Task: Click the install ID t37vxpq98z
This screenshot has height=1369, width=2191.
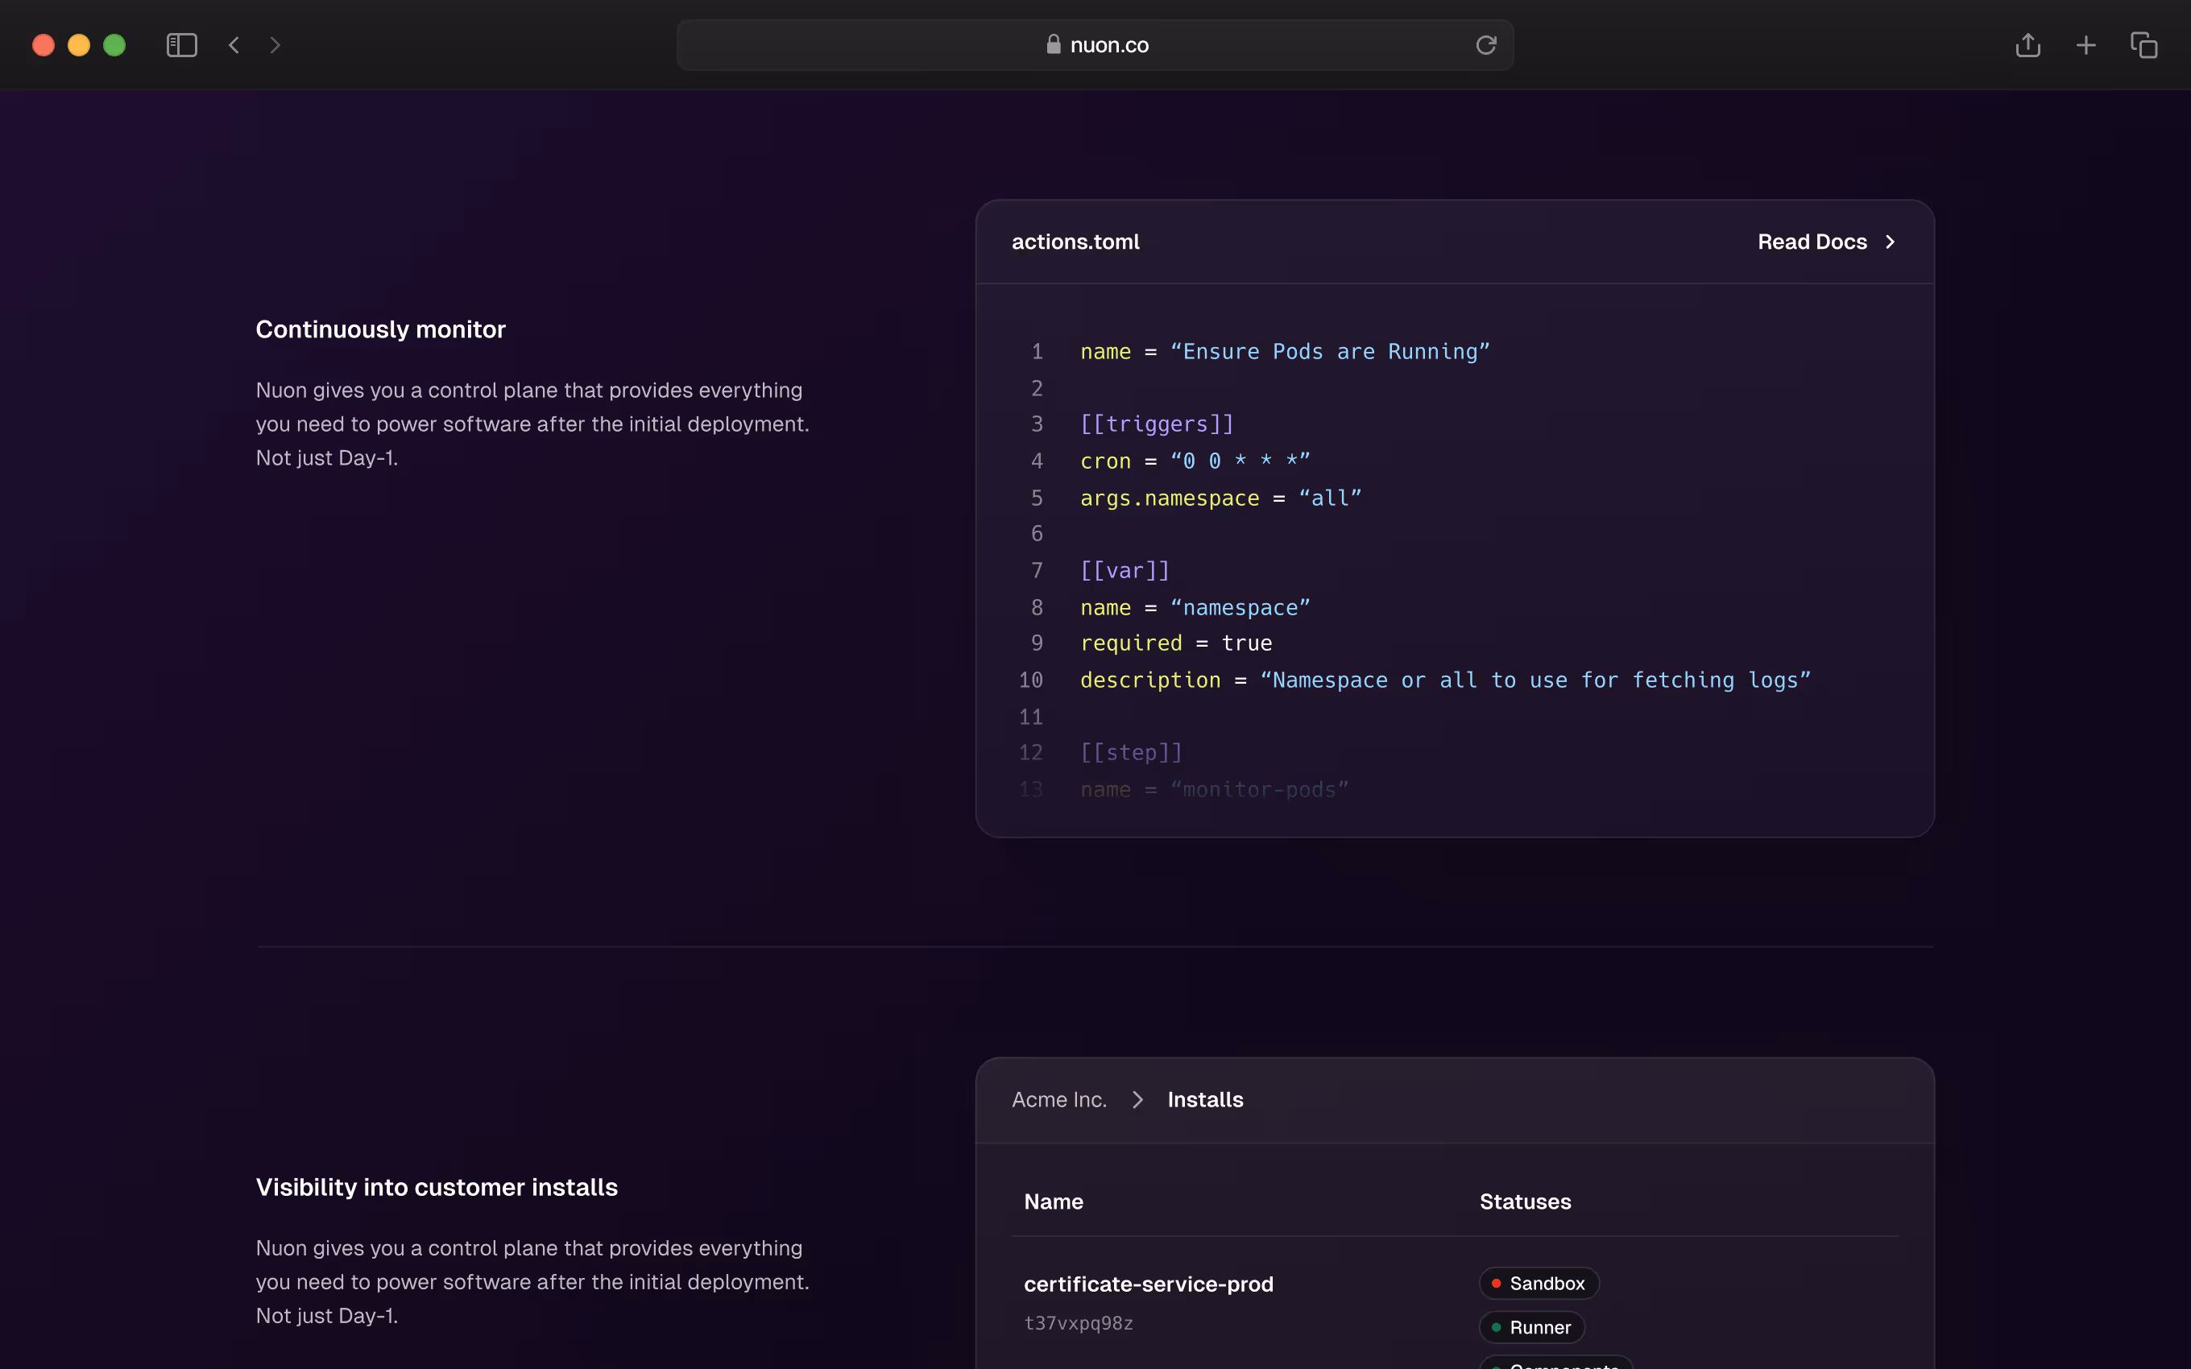Action: (x=1079, y=1323)
